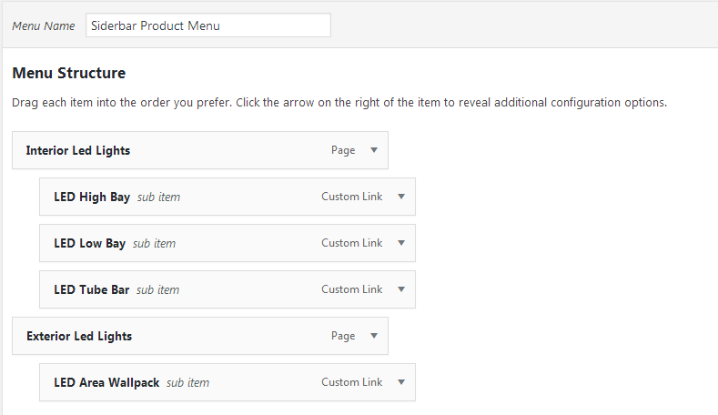718x415 pixels.
Task: Click 'sub item' text beside LED High Bay
Action: click(x=159, y=197)
